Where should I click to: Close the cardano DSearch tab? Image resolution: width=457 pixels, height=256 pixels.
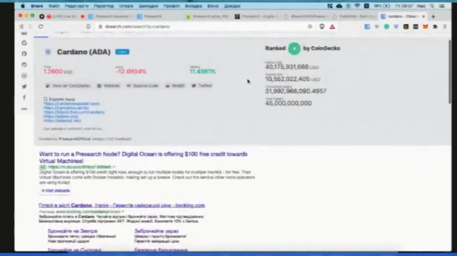tap(424, 16)
